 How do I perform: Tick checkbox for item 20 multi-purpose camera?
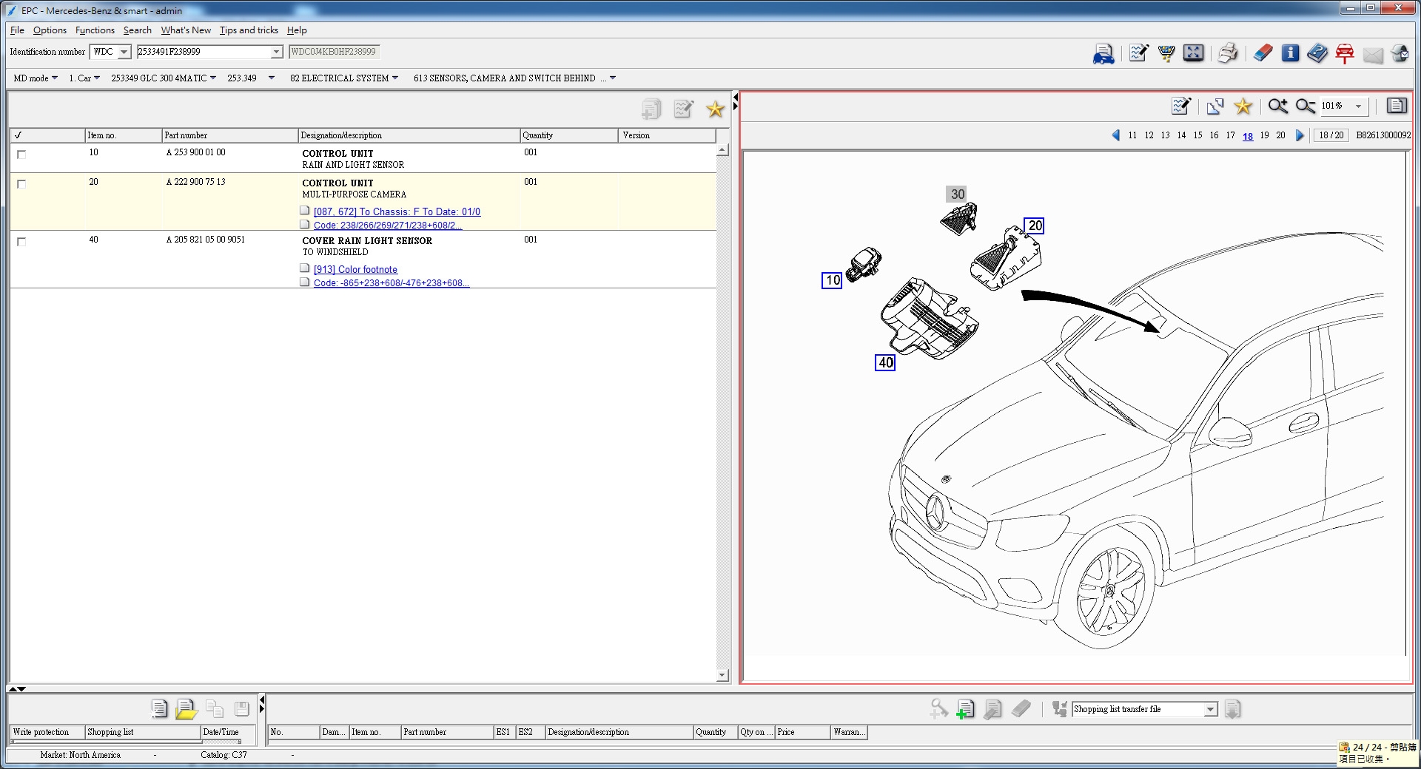[x=21, y=184]
